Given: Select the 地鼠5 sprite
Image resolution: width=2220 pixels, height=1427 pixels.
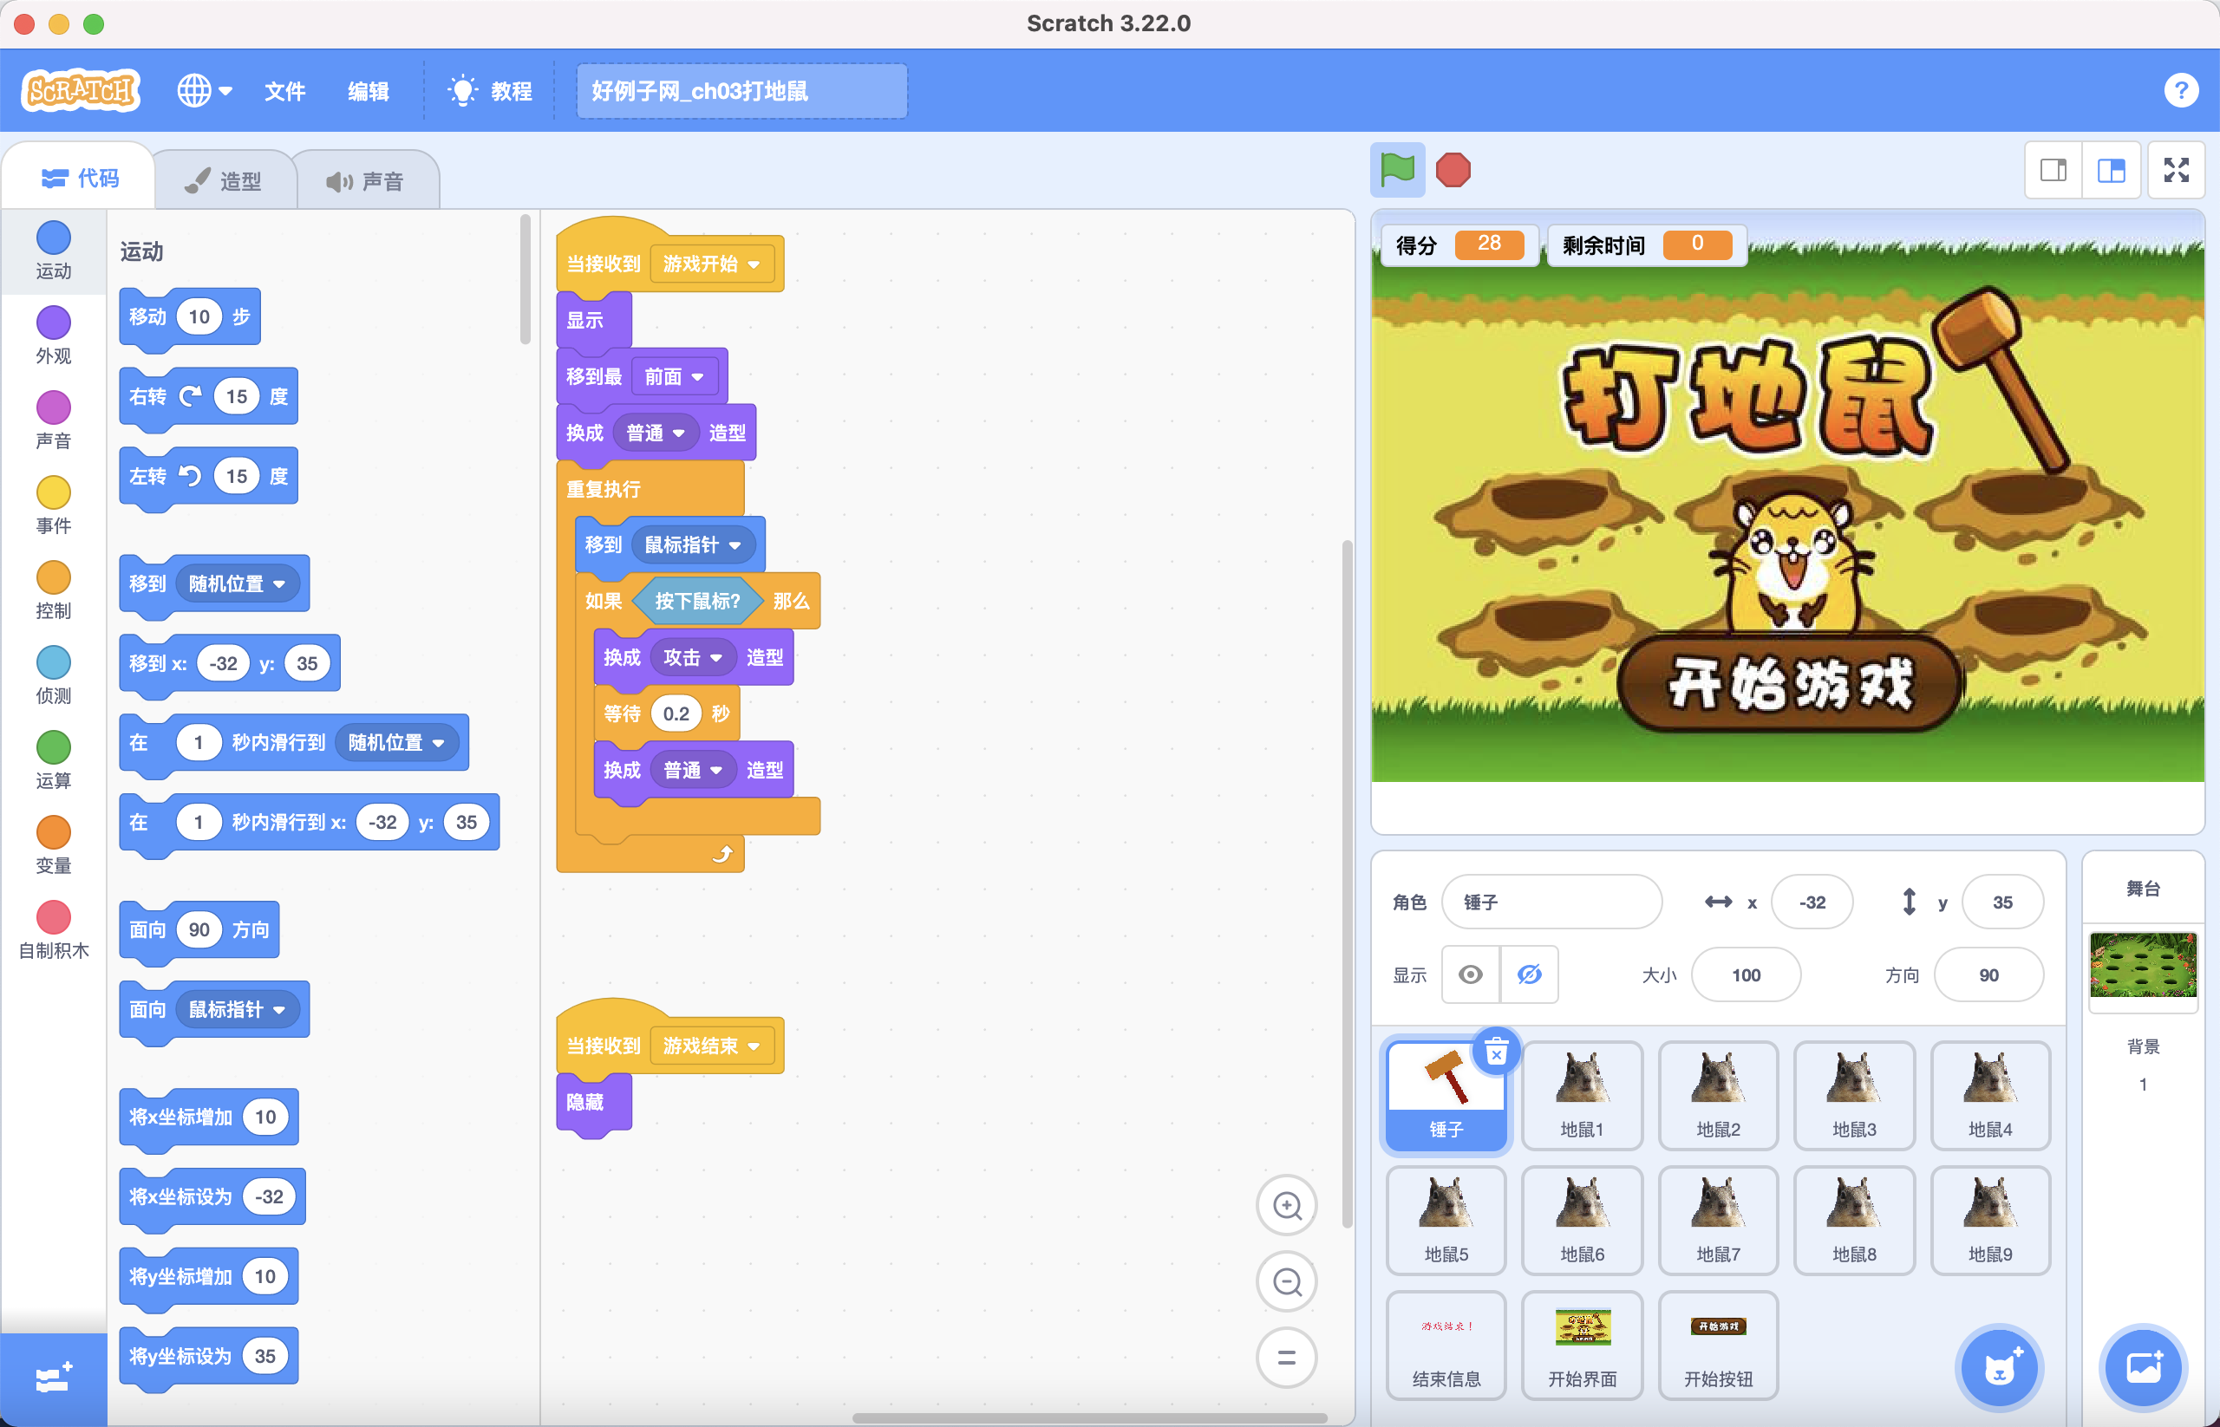Looking at the screenshot, I should [x=1446, y=1220].
